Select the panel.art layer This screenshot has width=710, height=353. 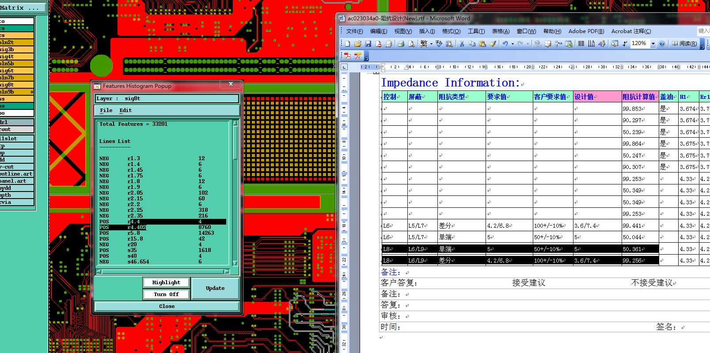click(17, 181)
